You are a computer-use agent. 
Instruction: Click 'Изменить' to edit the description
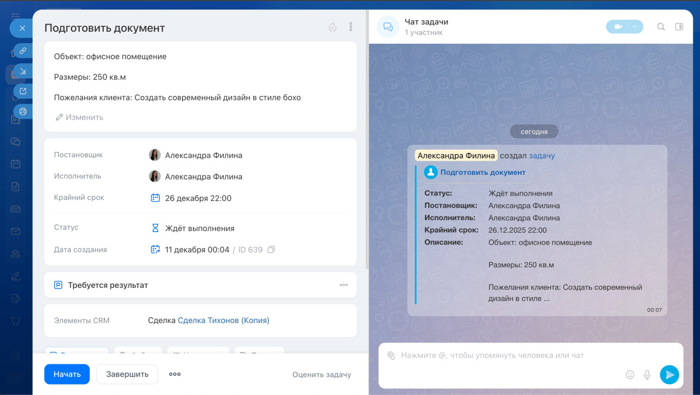[79, 117]
